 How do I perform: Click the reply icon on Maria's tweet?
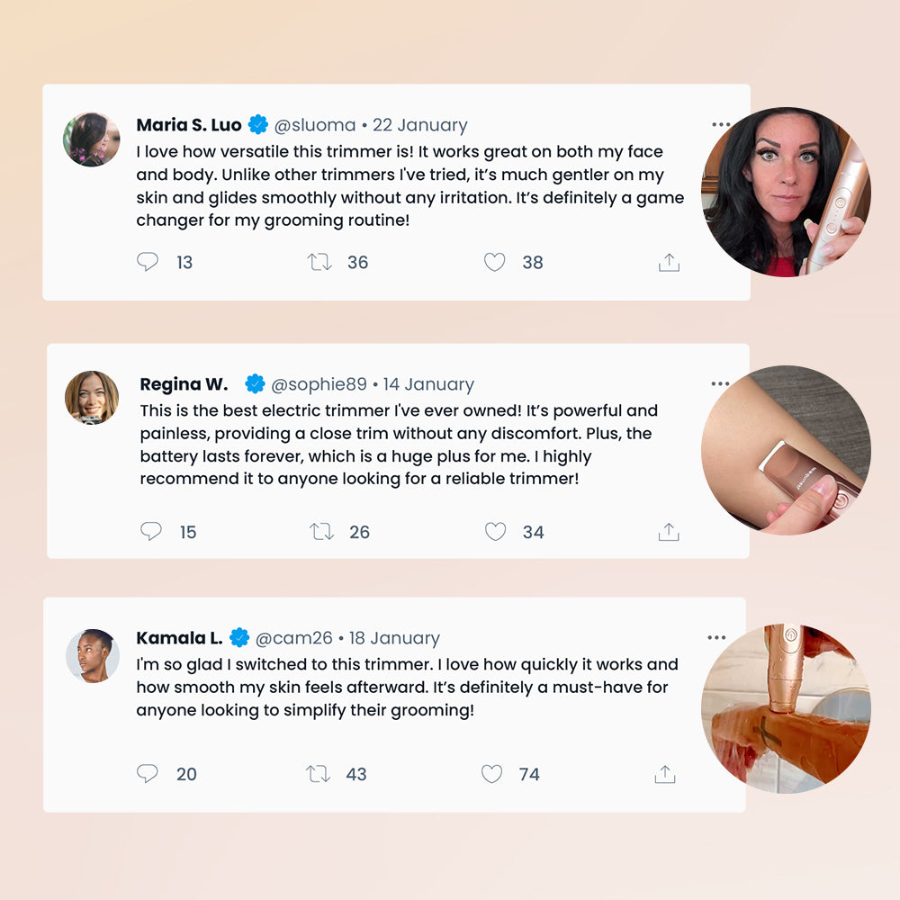[x=148, y=262]
